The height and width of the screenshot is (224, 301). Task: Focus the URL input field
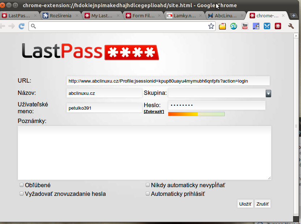tap(168, 81)
